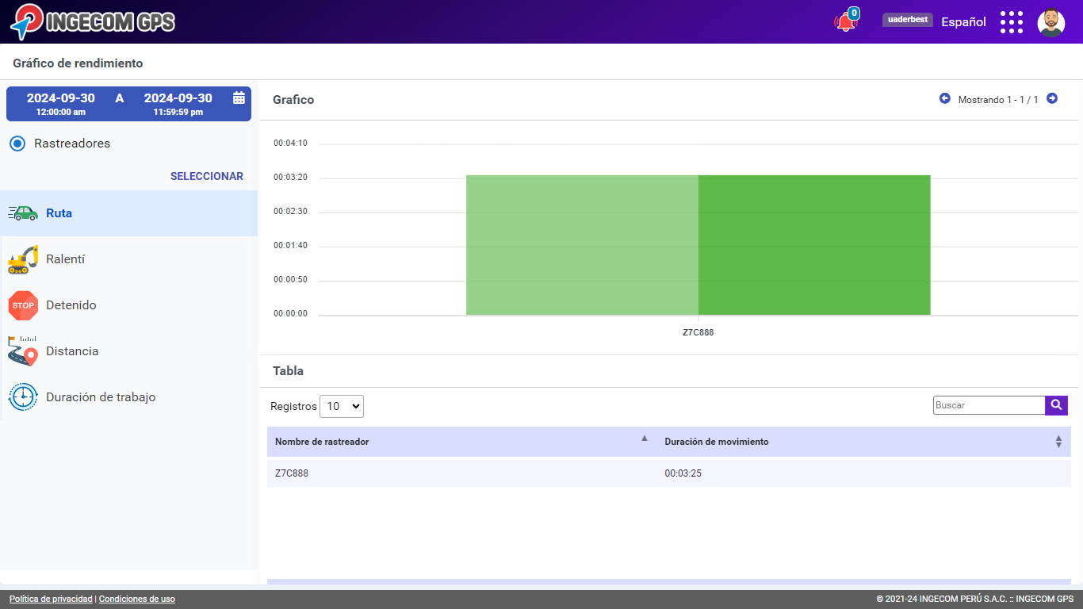Open the Español language selector
Screen dimensions: 1083x609
click(x=963, y=22)
